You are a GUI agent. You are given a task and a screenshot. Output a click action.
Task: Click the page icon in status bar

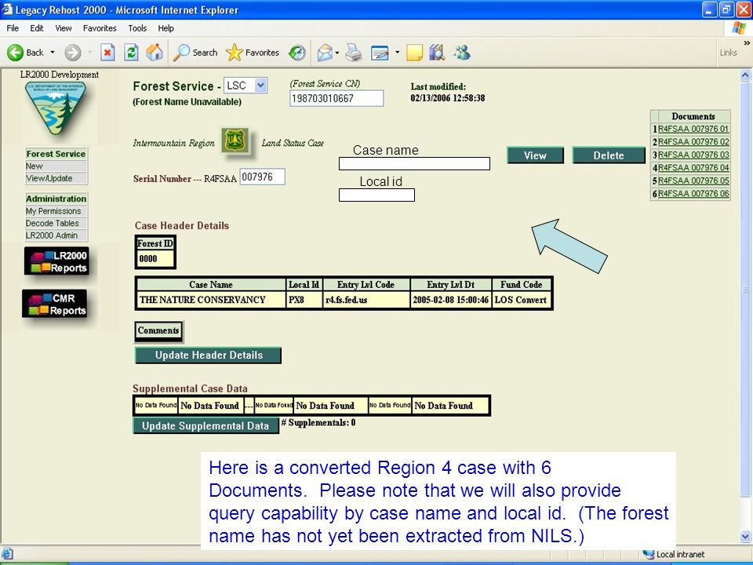pos(7,554)
